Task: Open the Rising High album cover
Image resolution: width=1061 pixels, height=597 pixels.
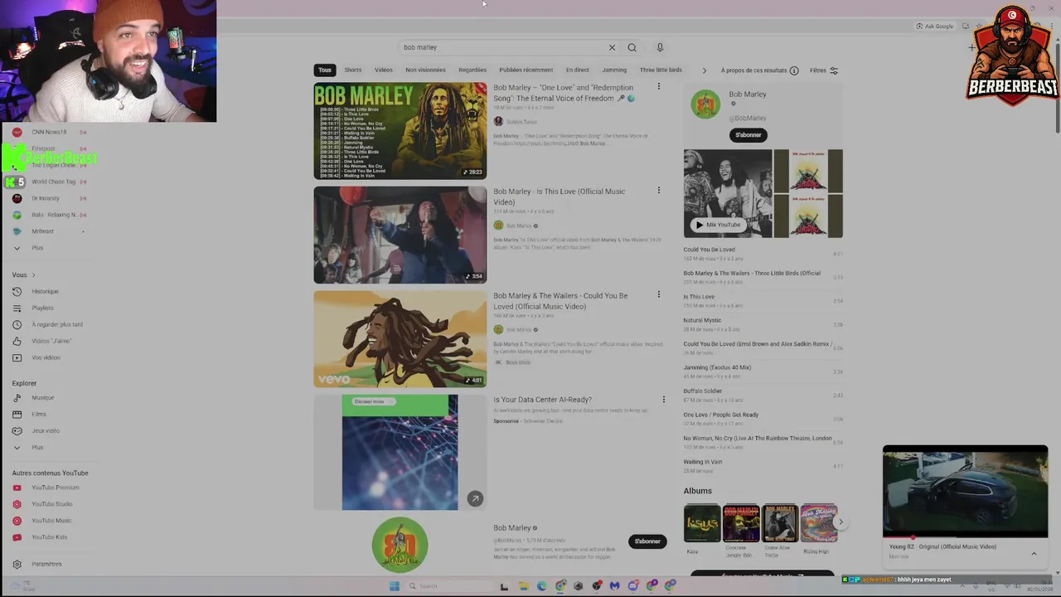Action: coord(818,523)
